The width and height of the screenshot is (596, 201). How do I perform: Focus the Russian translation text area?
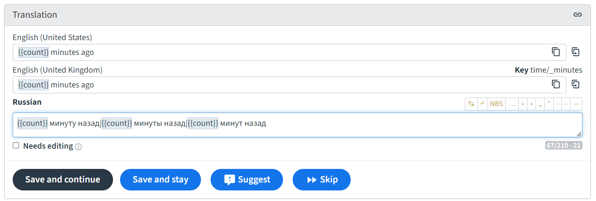[297, 125]
